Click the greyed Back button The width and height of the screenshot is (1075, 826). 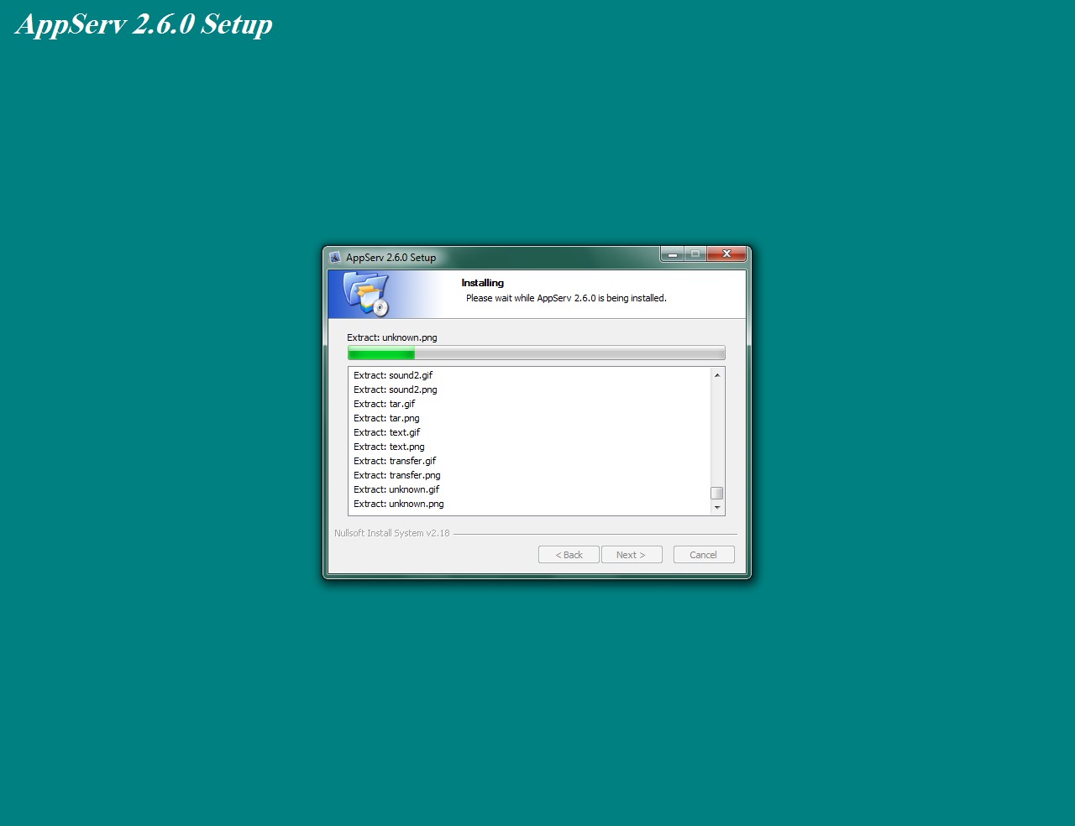point(569,555)
